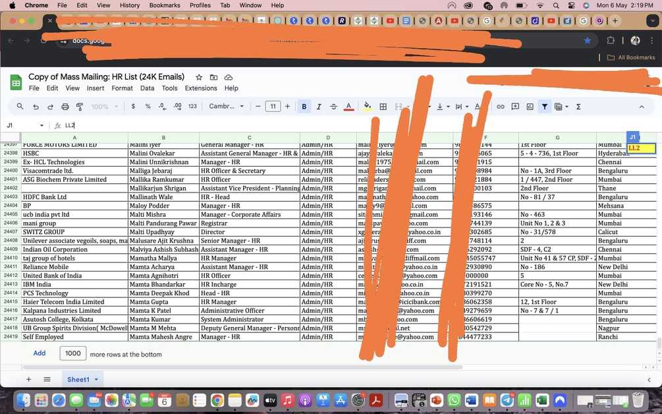Open the All Sheets list icon
The image size is (662, 414).
pos(47,379)
